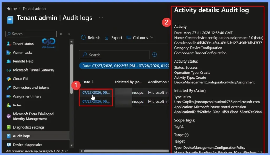270x155 pixels.
Task: Click the Roles icon
Action: click(9, 105)
